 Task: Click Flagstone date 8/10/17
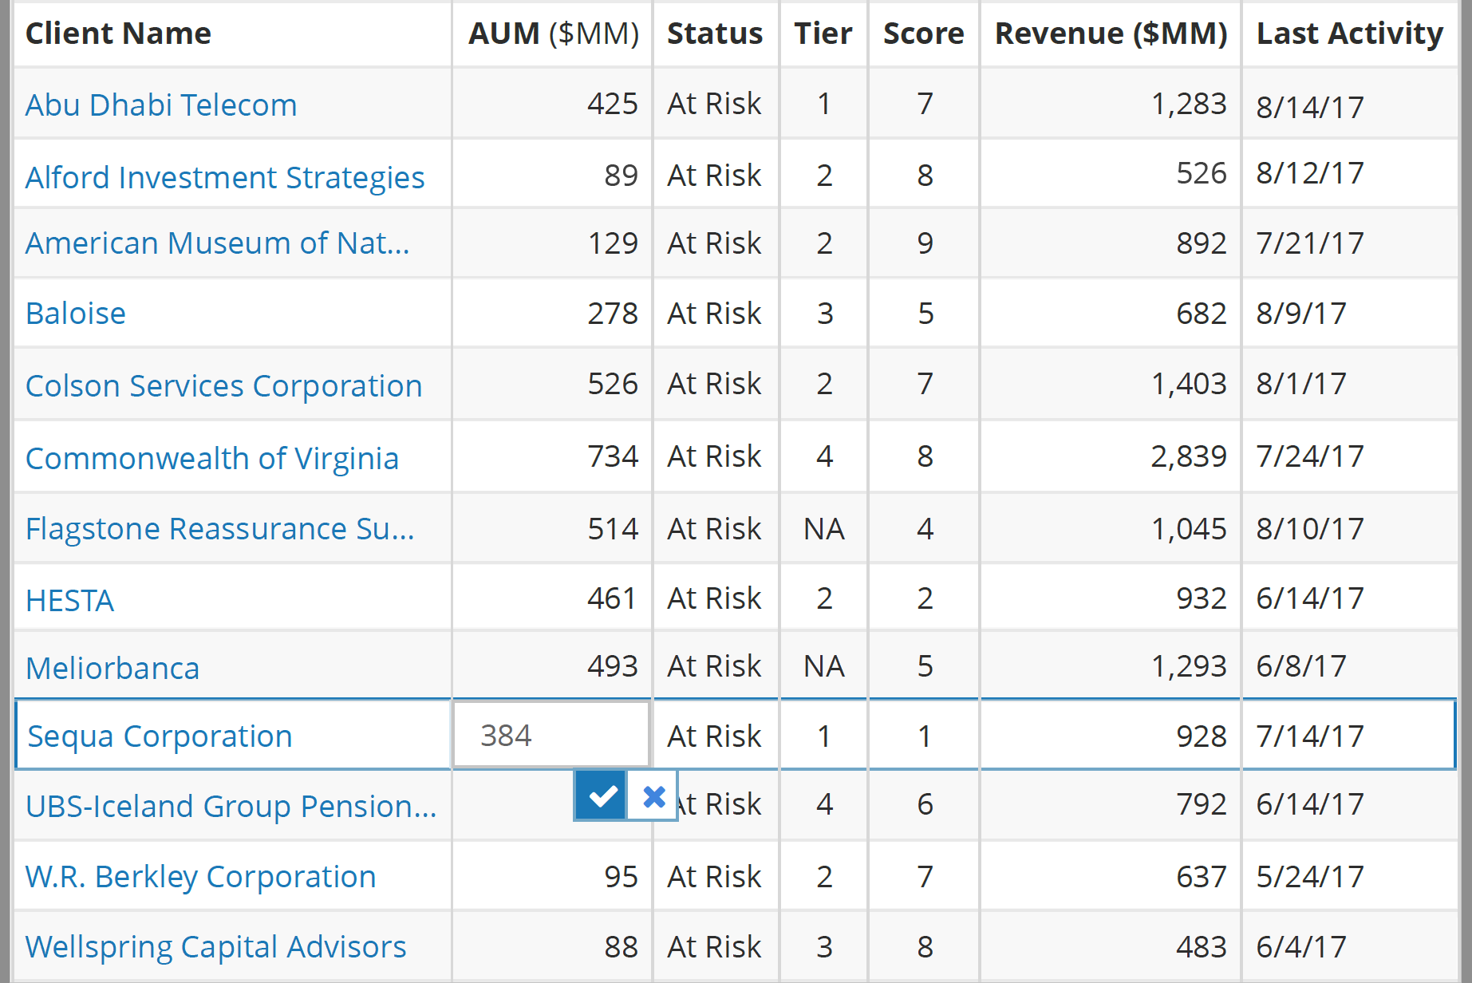tap(1310, 528)
